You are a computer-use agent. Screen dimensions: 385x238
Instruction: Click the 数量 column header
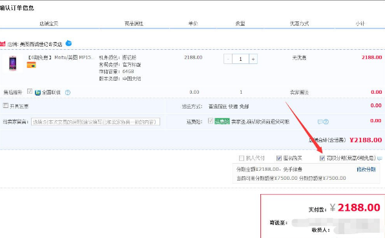240,23
